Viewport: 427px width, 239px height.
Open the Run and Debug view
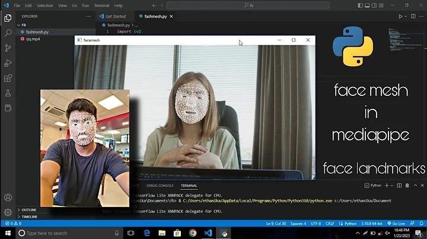(x=8, y=63)
